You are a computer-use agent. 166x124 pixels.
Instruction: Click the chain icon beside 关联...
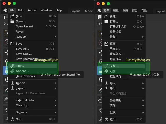click(x=106, y=66)
